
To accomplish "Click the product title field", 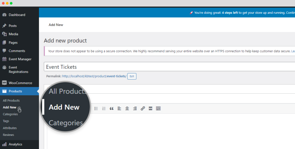I will coord(169,67).
